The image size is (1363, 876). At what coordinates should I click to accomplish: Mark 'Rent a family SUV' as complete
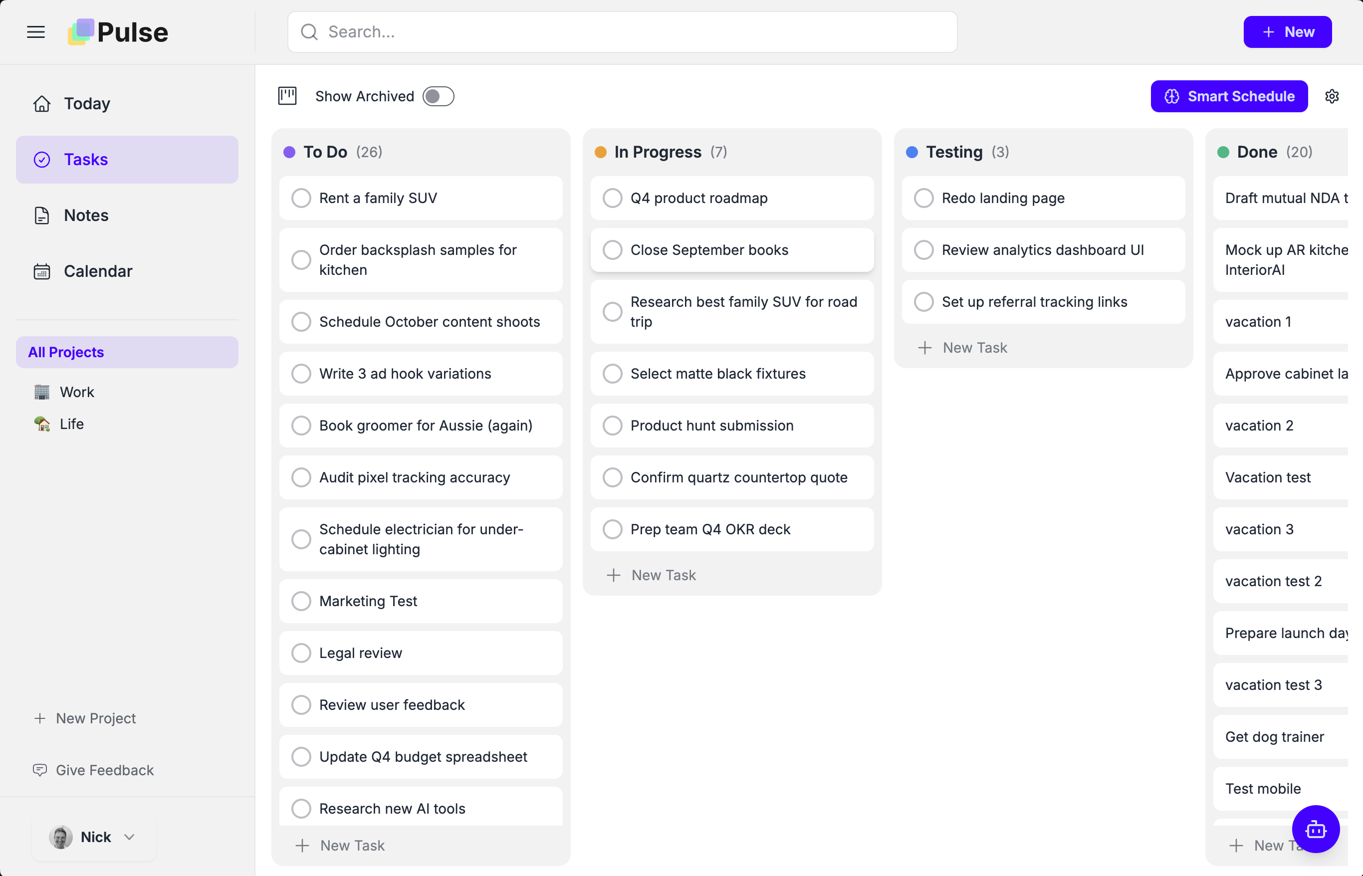[301, 198]
